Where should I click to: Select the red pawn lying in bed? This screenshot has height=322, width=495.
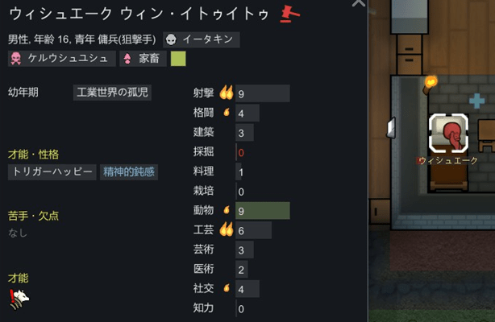(x=451, y=135)
